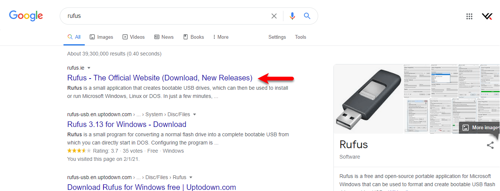Open search Settings
The height and width of the screenshot is (191, 500).
[277, 37]
